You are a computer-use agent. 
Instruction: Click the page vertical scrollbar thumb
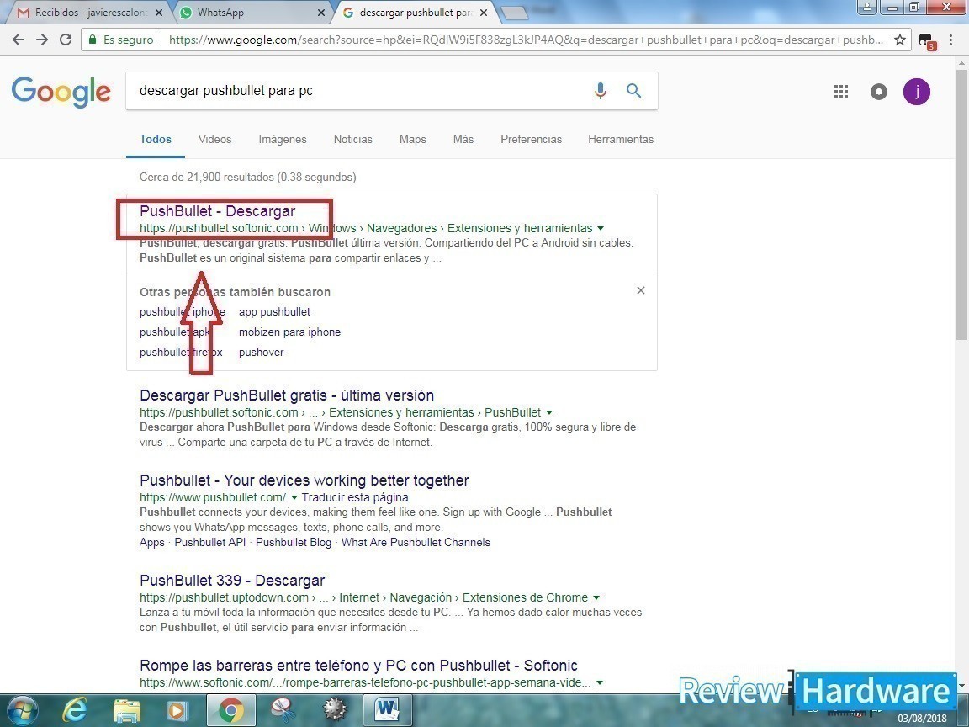tap(962, 205)
